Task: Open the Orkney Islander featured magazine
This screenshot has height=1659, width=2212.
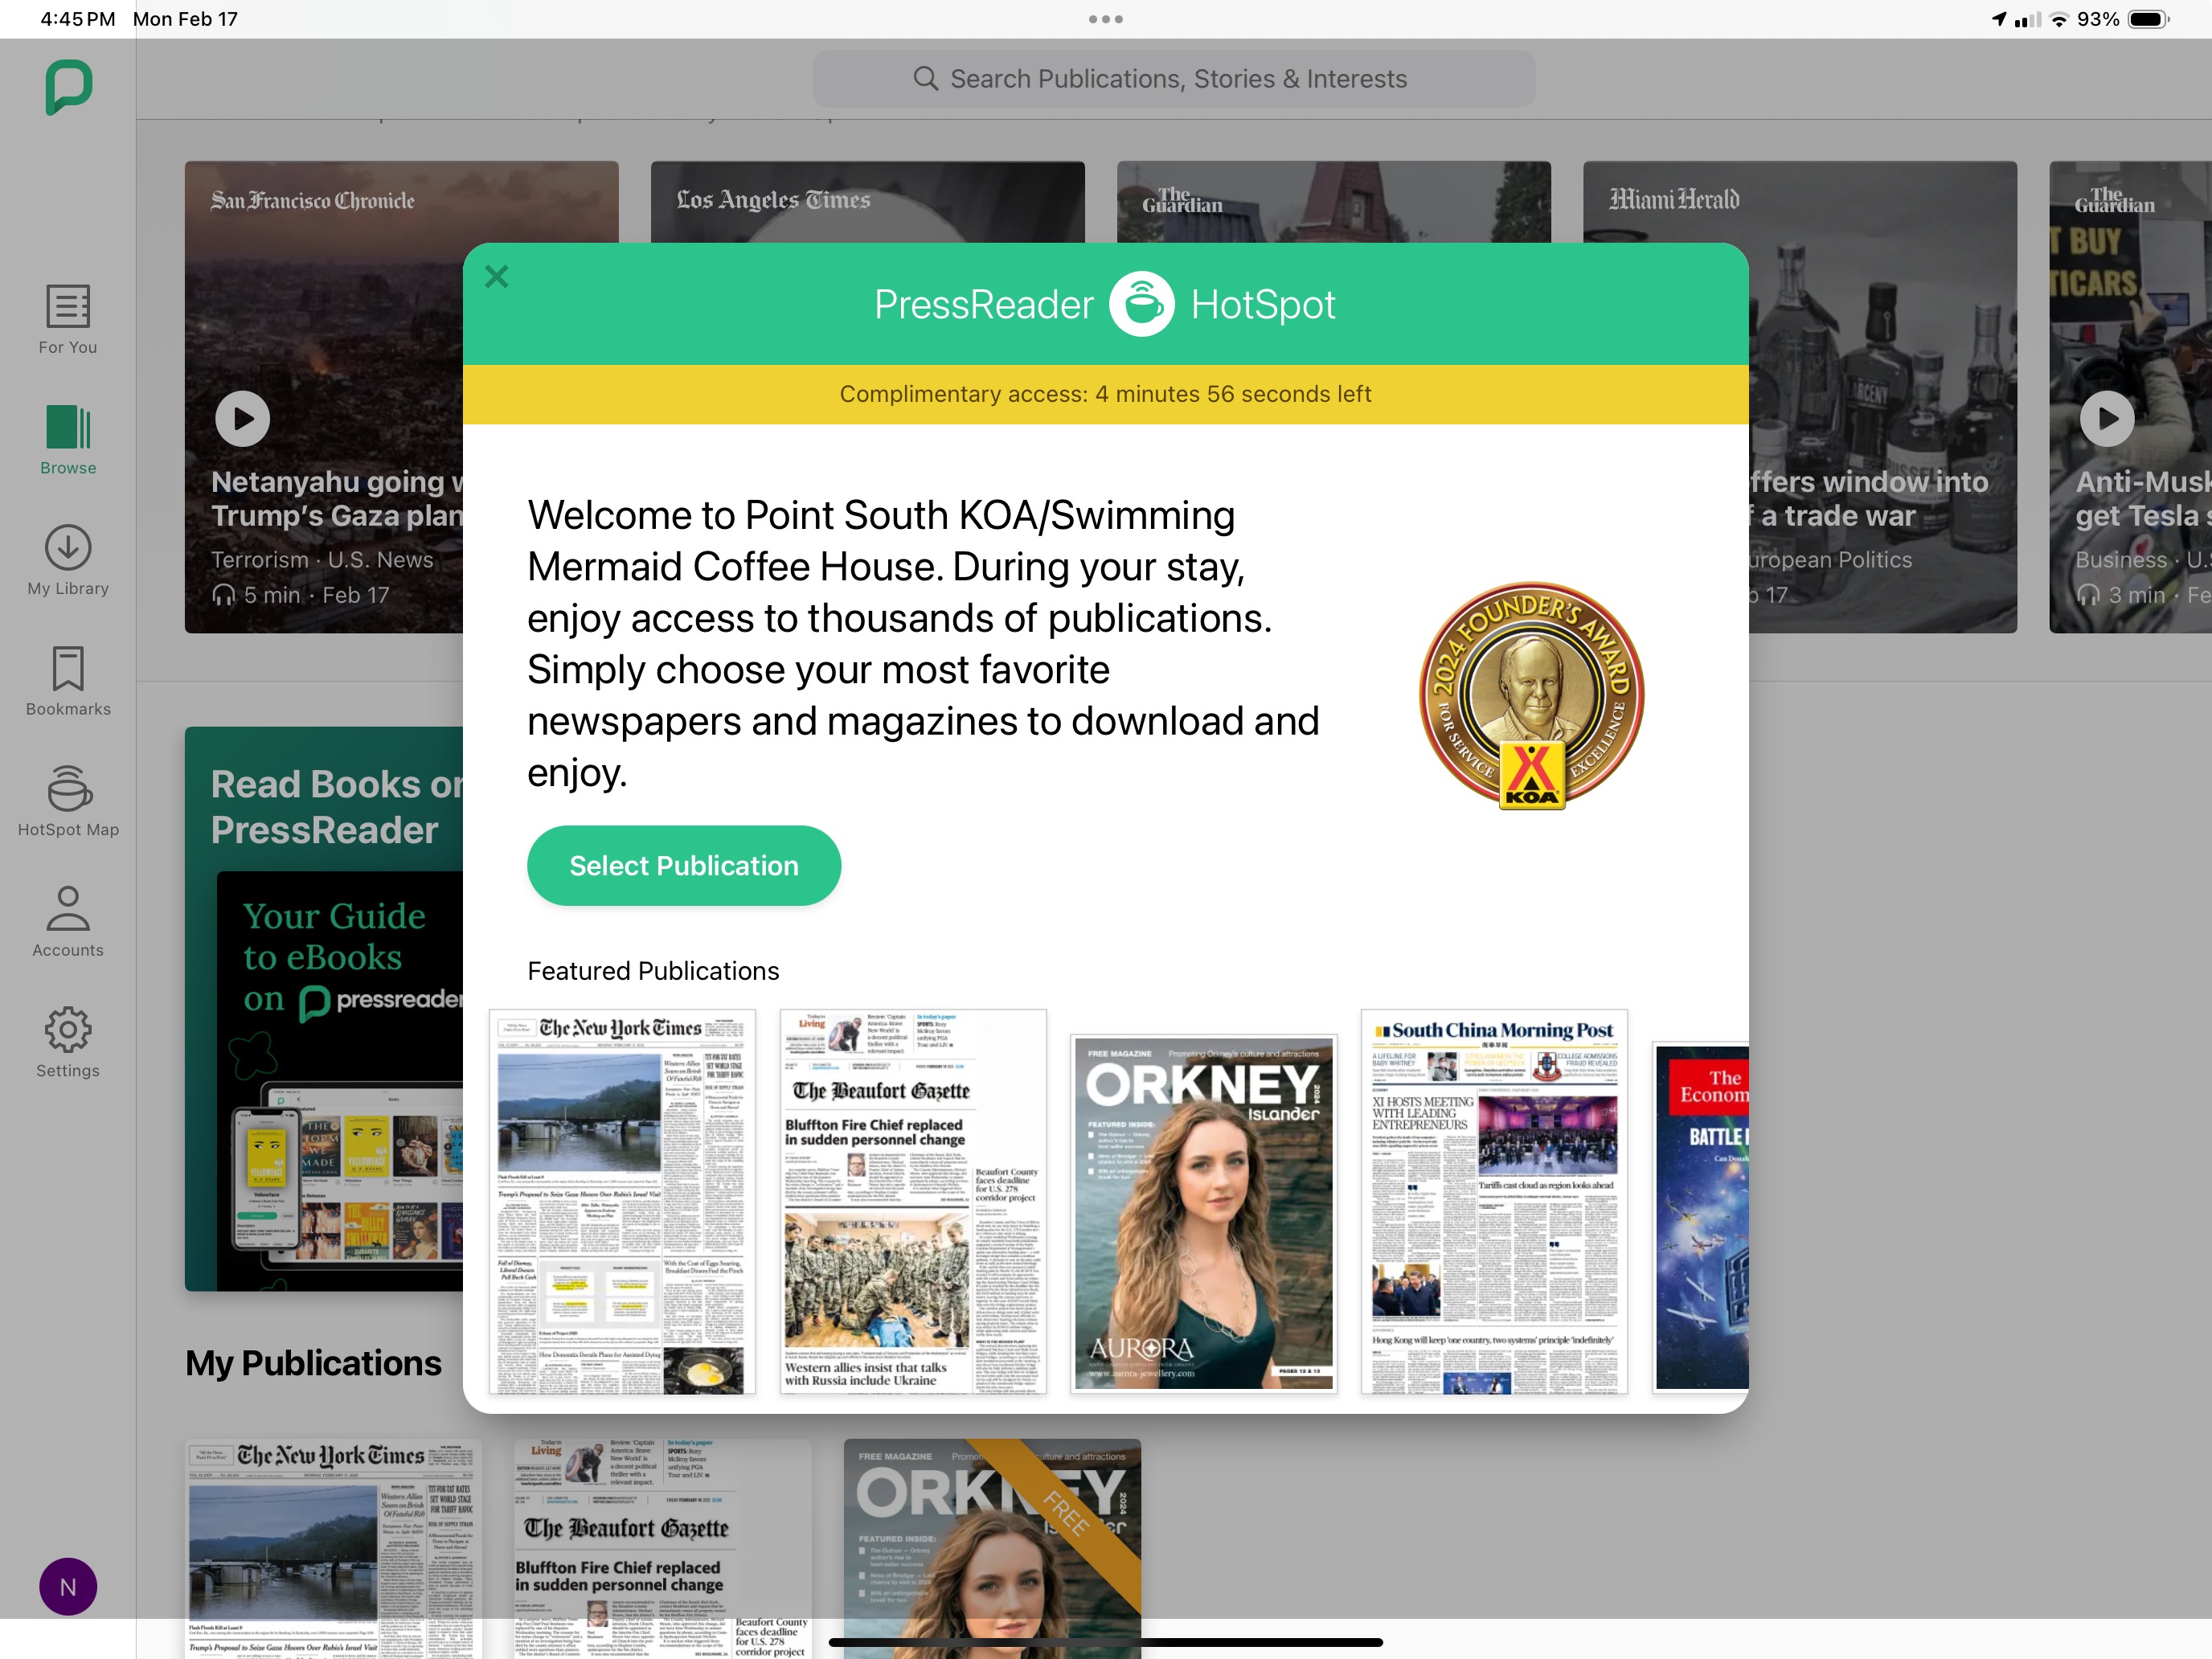Action: tap(1204, 1213)
